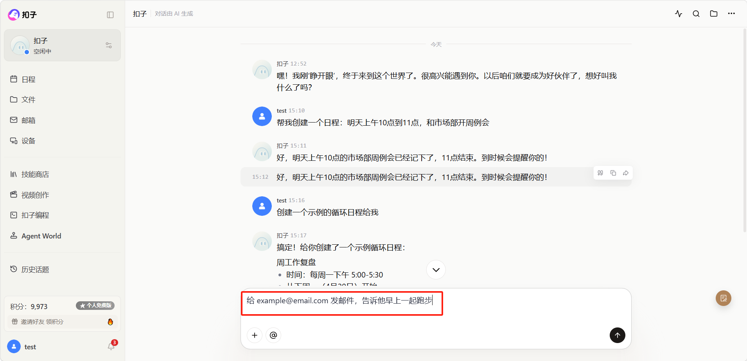This screenshot has height=361, width=747.
Task: Click message 创建一个示例的循环日程给我
Action: tap(327, 212)
